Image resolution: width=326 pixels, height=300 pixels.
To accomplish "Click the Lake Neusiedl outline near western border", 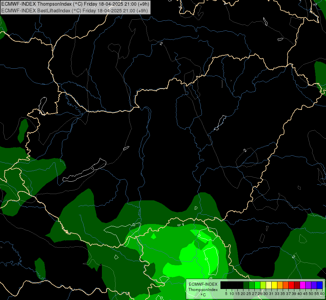I will point(42,106).
